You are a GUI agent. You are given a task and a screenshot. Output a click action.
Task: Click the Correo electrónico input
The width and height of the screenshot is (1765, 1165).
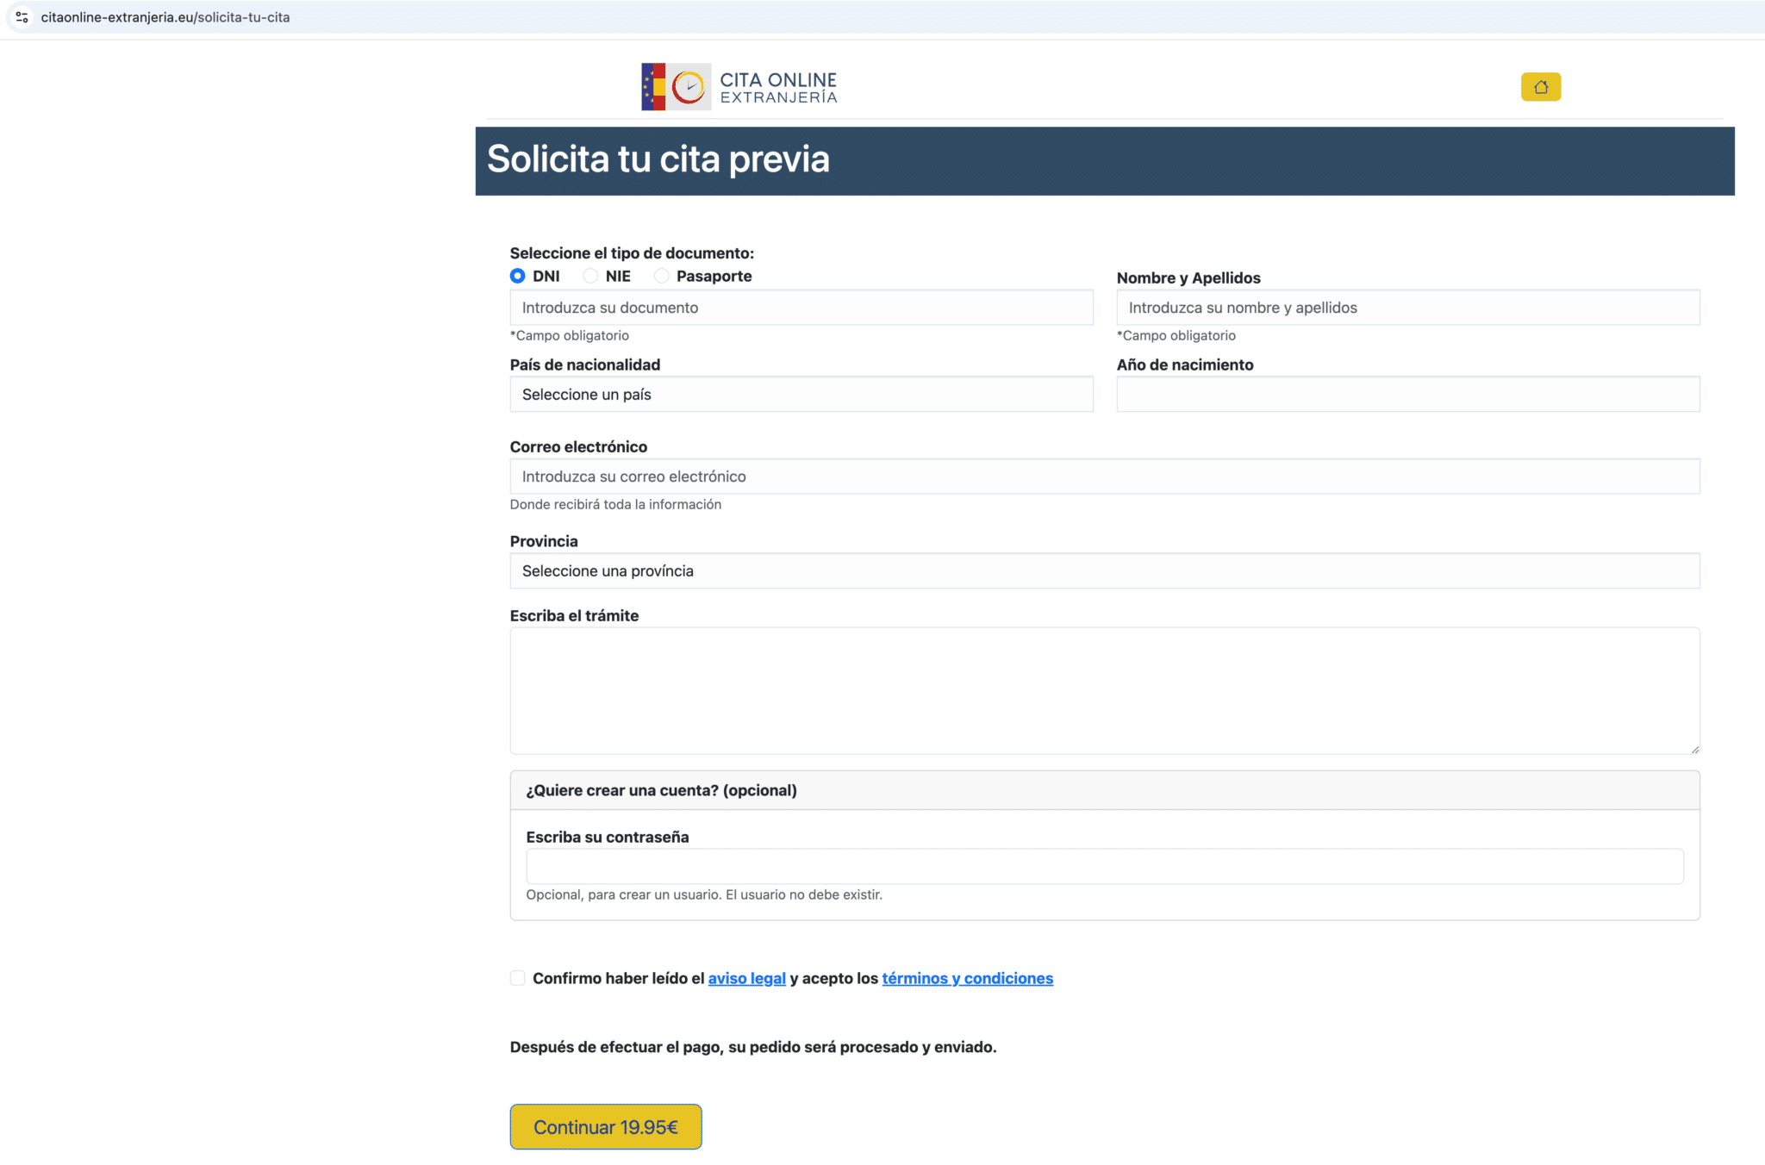coord(1104,477)
